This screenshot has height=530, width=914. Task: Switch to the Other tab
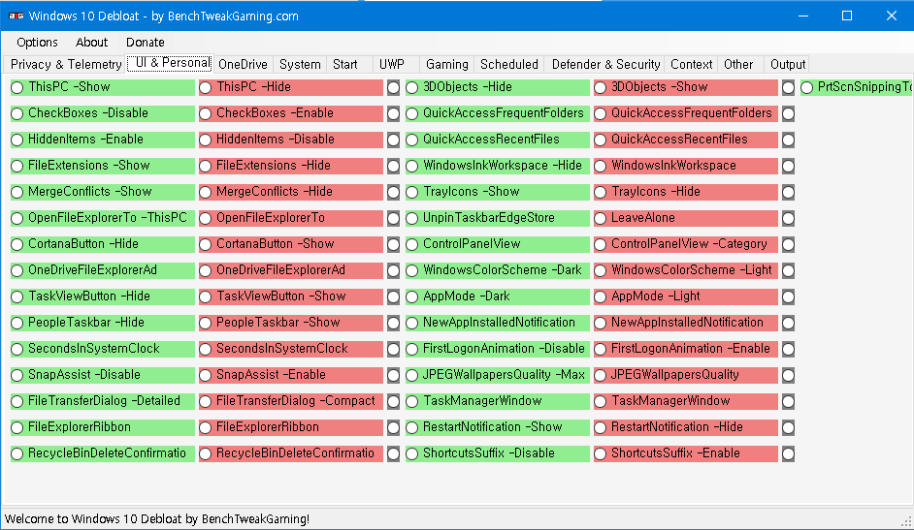pyautogui.click(x=738, y=64)
